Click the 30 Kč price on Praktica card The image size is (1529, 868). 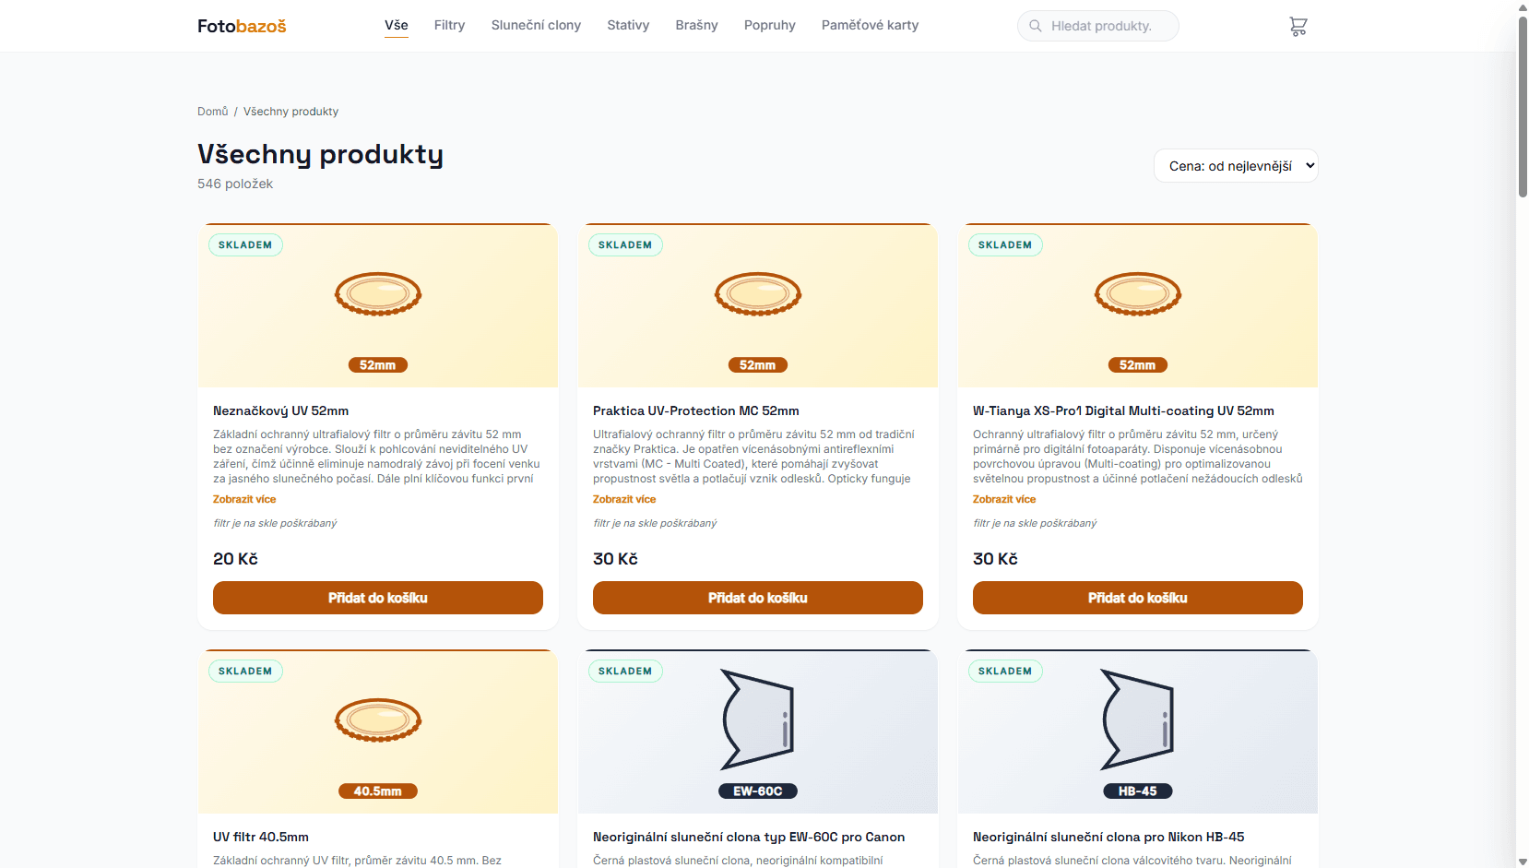pos(615,559)
